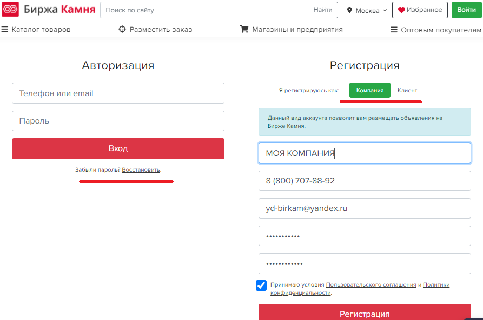483x320 pixels.
Task: Click the shopping cart icon for Магазины
Action: (x=244, y=29)
